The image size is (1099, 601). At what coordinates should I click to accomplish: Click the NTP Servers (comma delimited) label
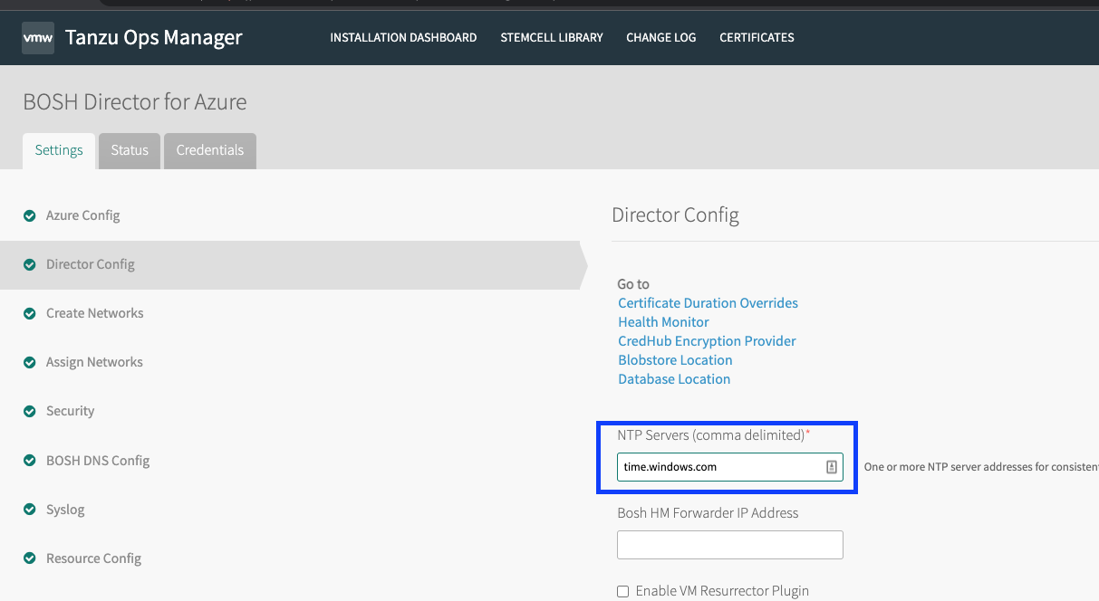(x=714, y=435)
